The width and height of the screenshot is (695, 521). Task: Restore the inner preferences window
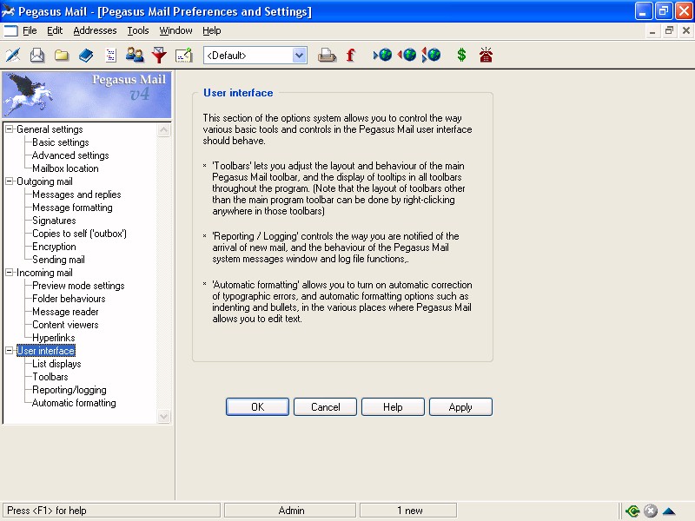coord(669,30)
